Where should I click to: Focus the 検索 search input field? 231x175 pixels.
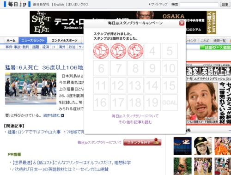pos(199,5)
